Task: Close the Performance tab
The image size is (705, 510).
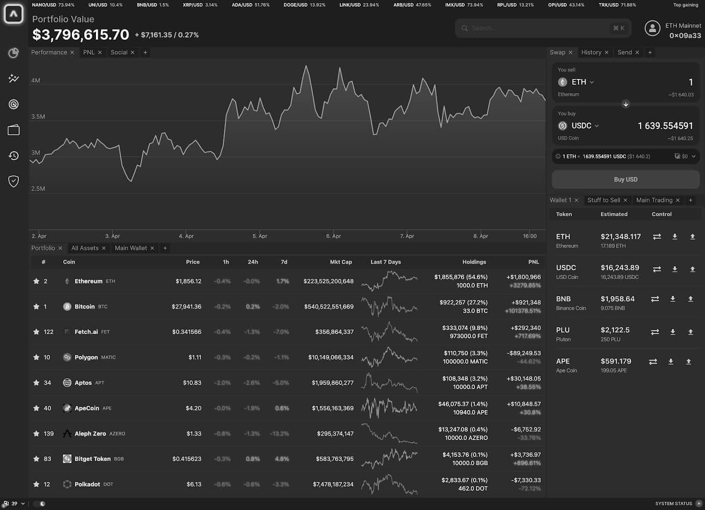Action: pos(72,53)
